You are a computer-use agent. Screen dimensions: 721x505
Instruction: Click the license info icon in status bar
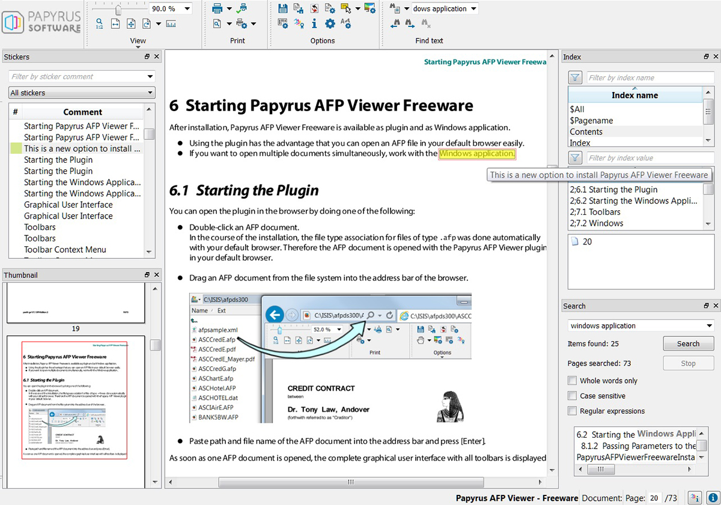coord(695,498)
